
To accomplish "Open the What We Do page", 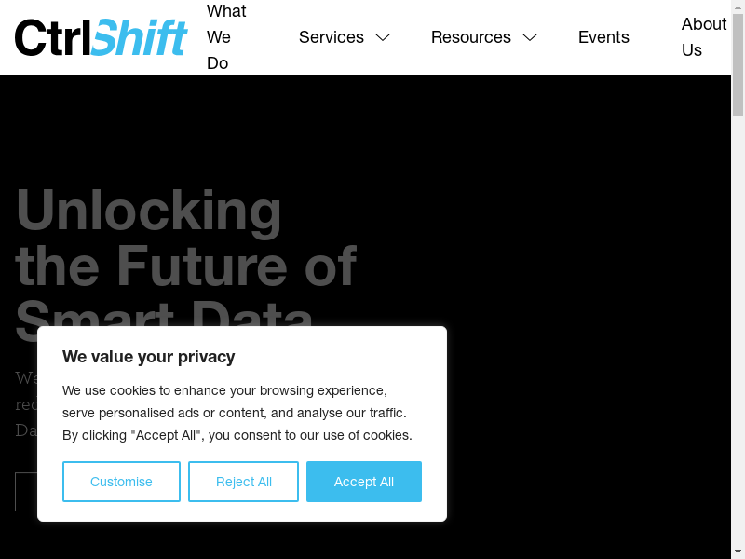I will pos(225,37).
